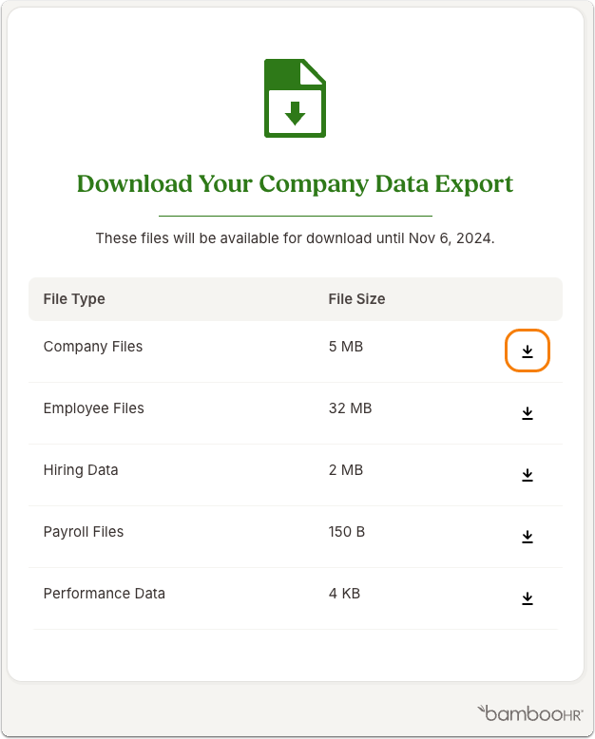Image resolution: width=595 pixels, height=739 pixels.
Task: Click the Download Your Company Data Export heading
Action: coord(296,184)
